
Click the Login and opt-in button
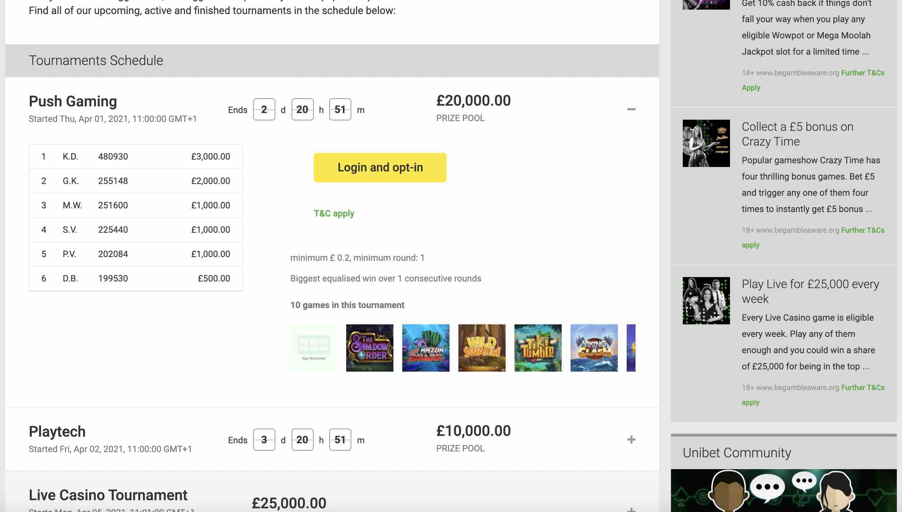(x=380, y=168)
